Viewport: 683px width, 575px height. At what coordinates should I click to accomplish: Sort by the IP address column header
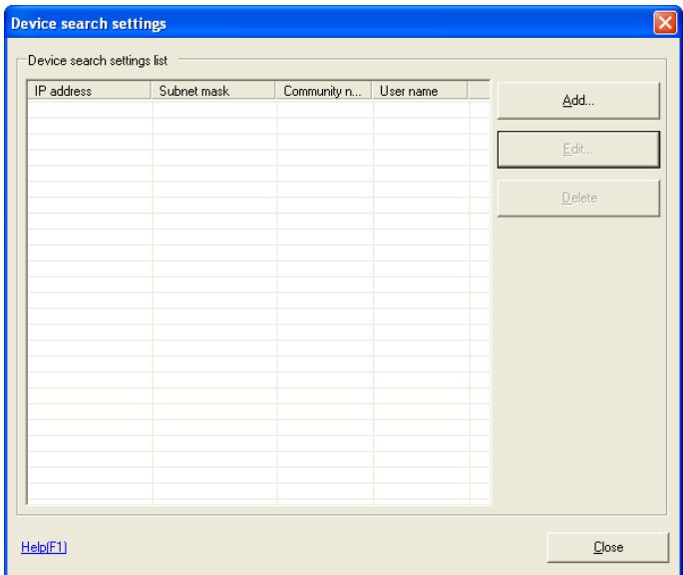[x=90, y=91]
